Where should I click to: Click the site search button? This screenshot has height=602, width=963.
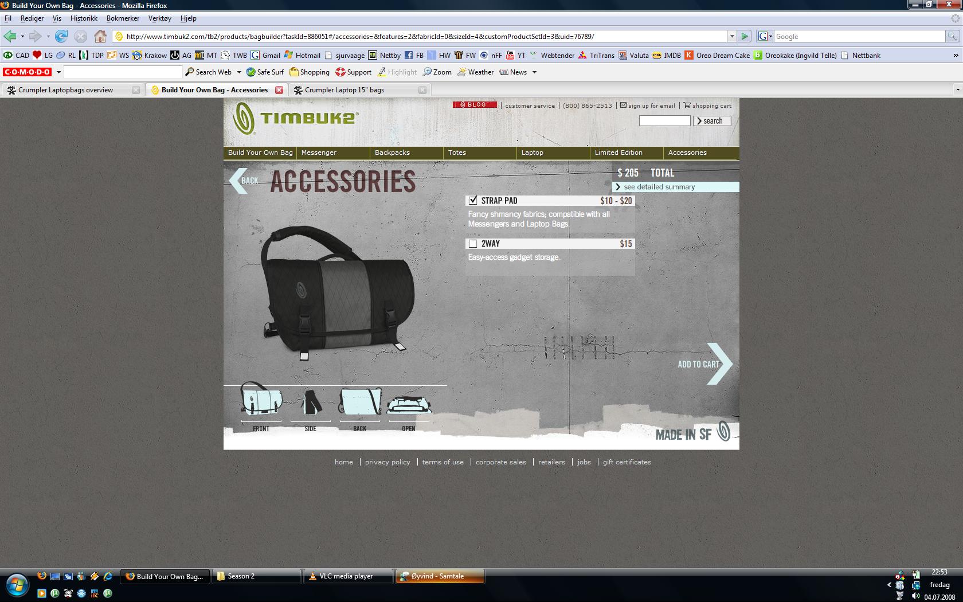[712, 121]
